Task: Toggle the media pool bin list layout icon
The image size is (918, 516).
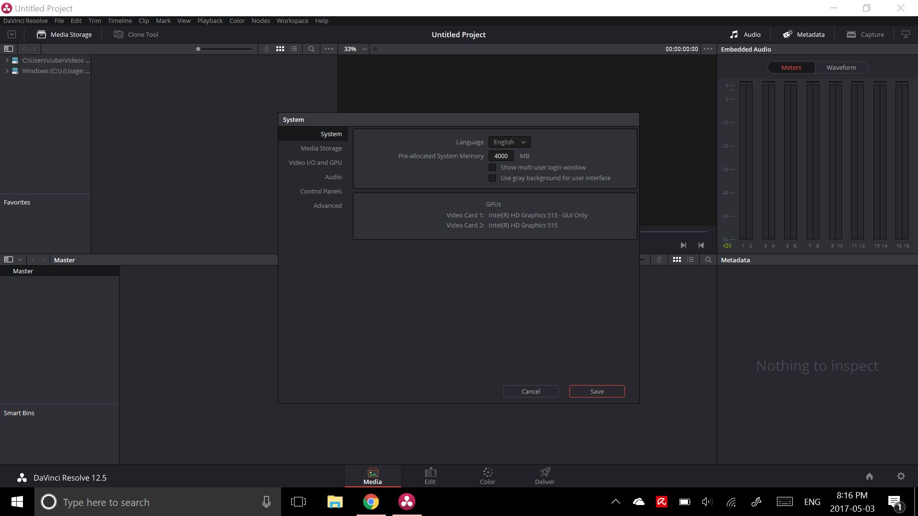Action: 8,259
